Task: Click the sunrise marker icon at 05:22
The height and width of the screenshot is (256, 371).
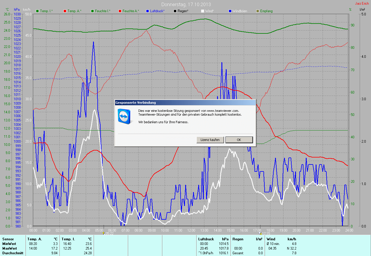Action: point(103,233)
